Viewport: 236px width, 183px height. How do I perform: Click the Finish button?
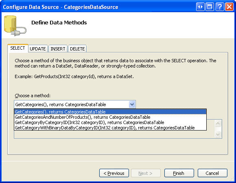[x=179, y=173]
